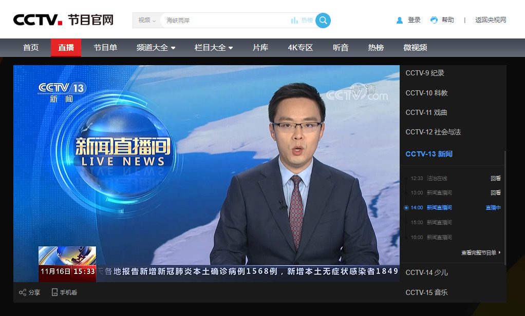Screen dimensions: 525x316
Task: Open the 视频 search category dropdown
Action: pyautogui.click(x=145, y=21)
